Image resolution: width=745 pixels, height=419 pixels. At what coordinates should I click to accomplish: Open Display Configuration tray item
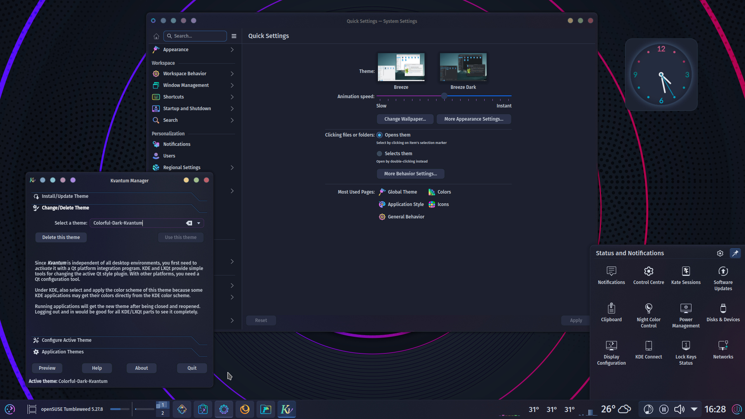pos(611,353)
